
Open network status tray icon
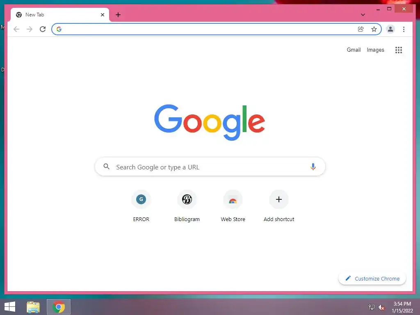click(371, 307)
